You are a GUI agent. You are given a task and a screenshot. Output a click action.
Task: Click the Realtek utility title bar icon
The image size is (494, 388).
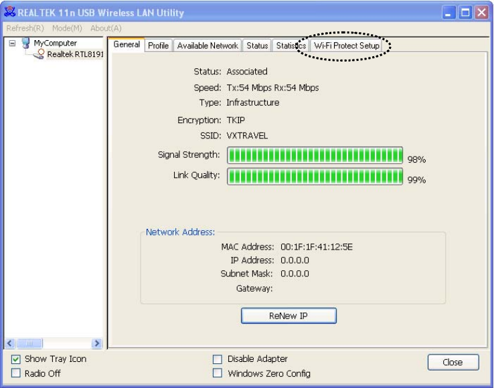click(x=9, y=11)
